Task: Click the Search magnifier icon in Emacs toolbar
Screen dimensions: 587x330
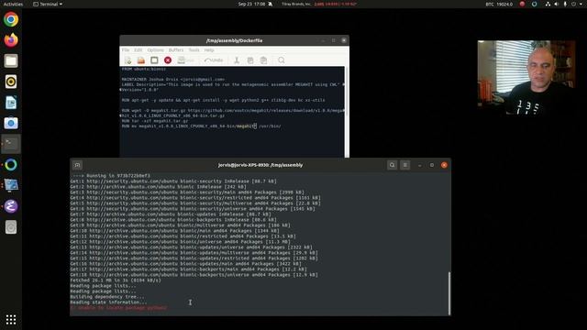Action: [x=282, y=60]
